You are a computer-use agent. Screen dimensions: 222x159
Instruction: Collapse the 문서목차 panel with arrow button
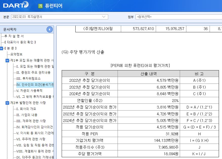(50, 30)
